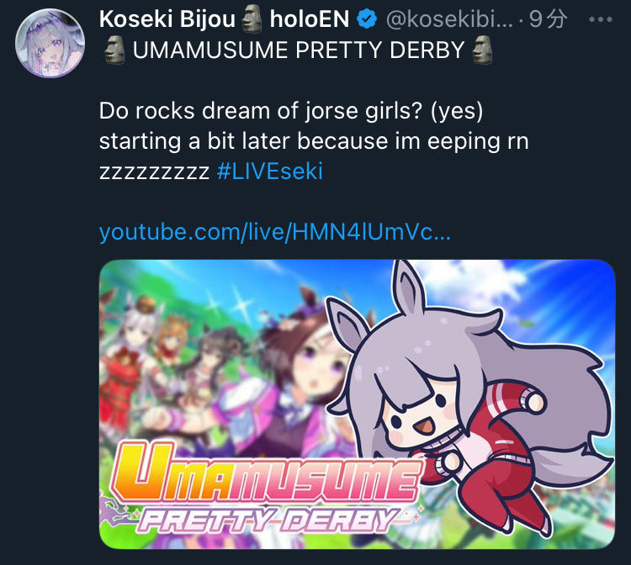This screenshot has height=565, width=631.
Task: Click the holoEN text in name
Action: tap(310, 18)
